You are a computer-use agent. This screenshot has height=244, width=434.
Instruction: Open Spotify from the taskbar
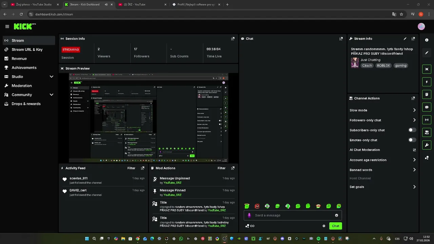coord(318,239)
